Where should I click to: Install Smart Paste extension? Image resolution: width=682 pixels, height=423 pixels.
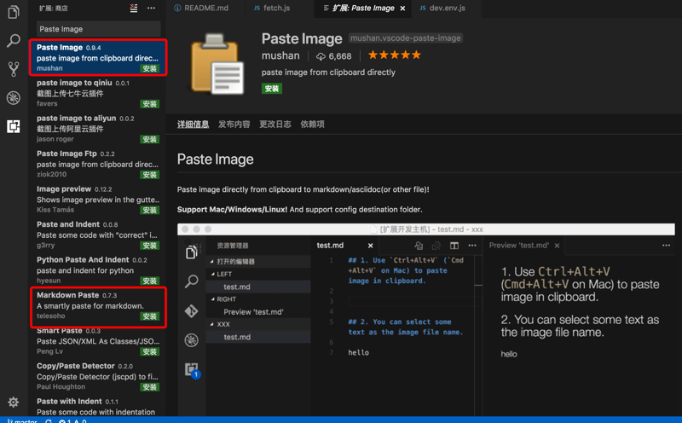click(x=150, y=351)
